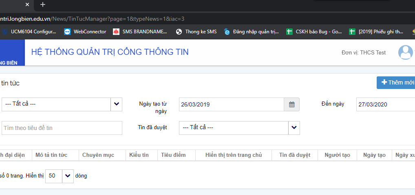Click the Tìm theo tiêu đề tin search field

pos(62,128)
